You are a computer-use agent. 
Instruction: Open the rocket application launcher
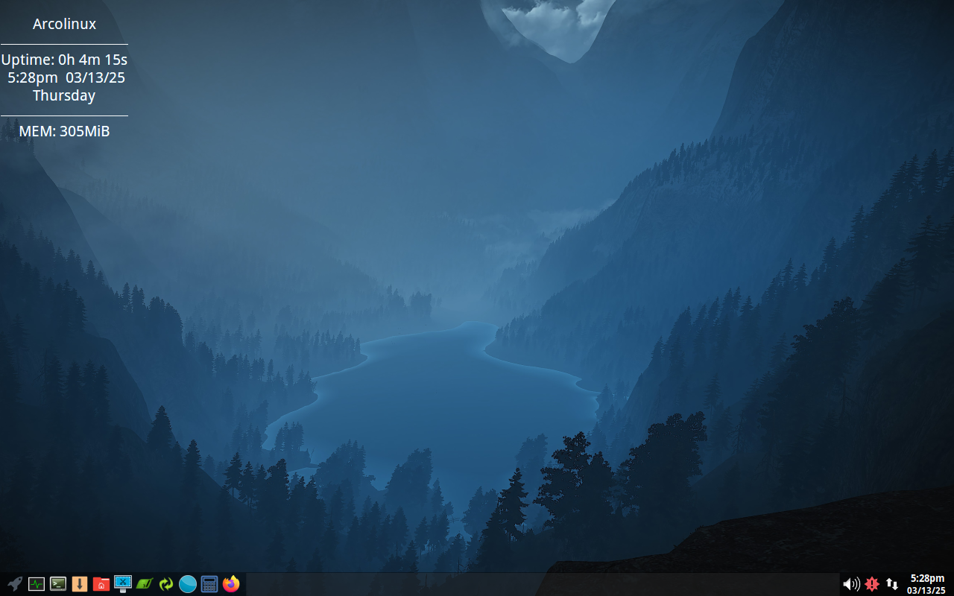point(14,584)
